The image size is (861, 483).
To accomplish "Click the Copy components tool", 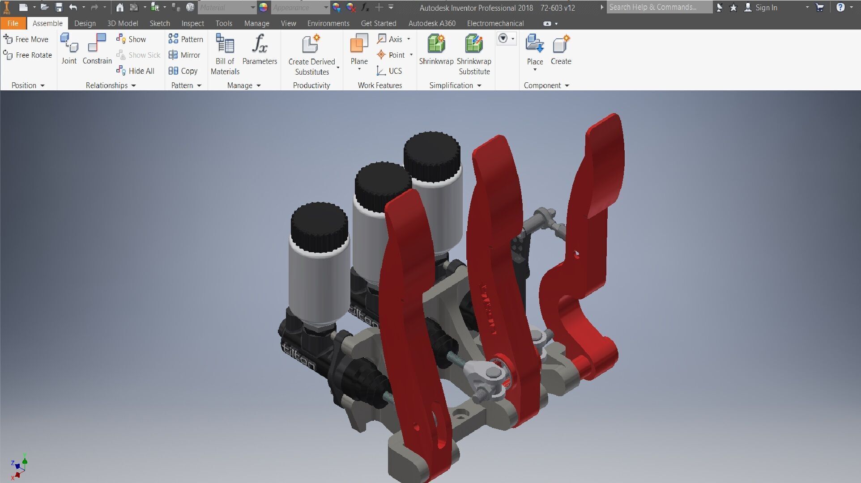I will coord(183,71).
